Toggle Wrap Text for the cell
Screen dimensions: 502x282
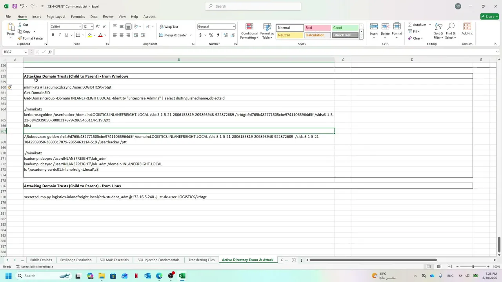169,27
